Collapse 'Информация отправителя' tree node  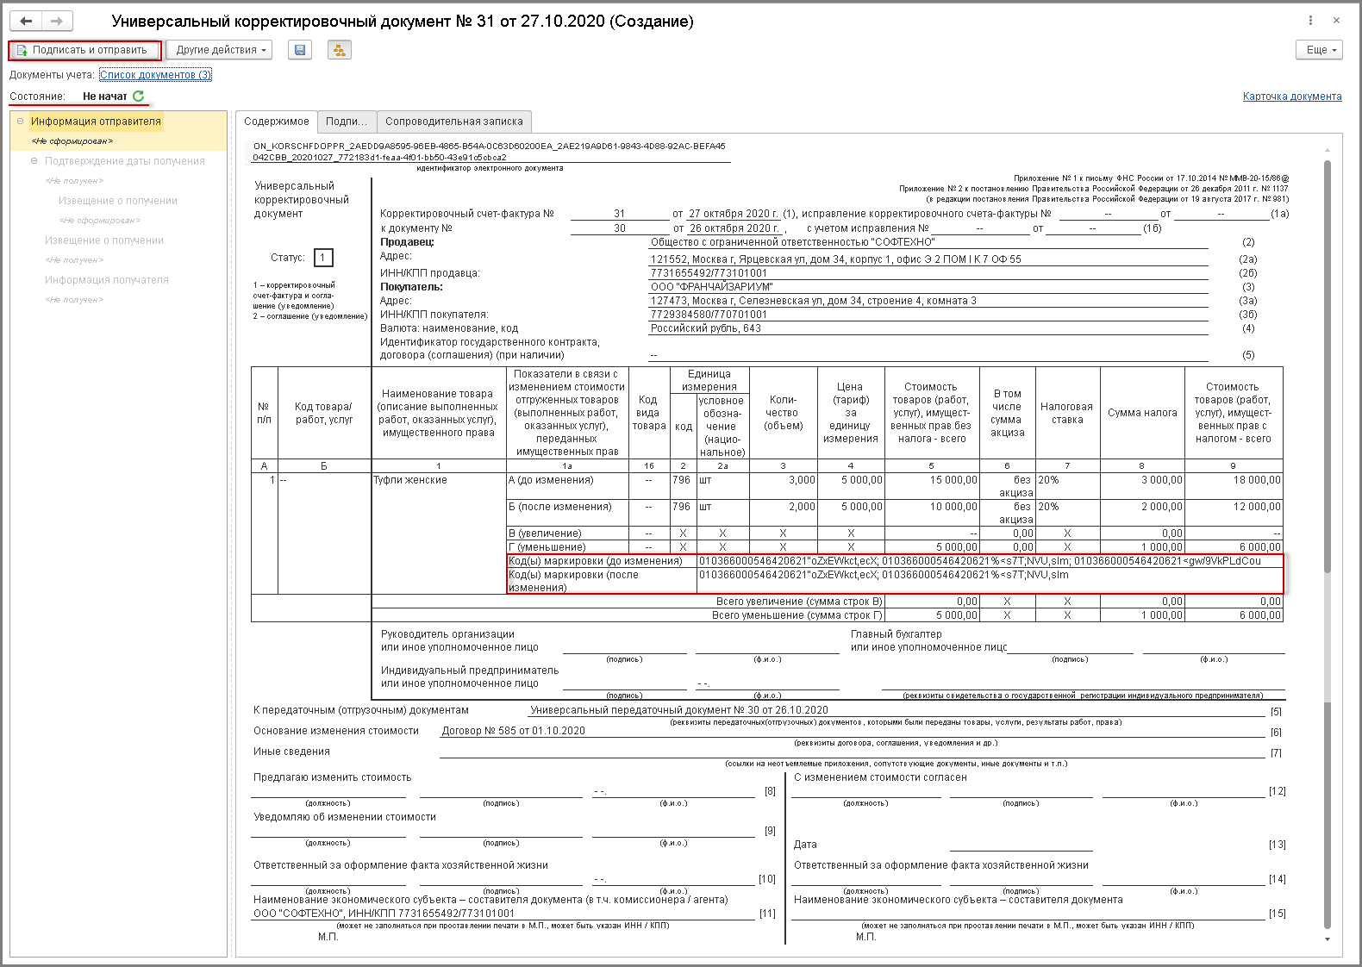coord(21,122)
